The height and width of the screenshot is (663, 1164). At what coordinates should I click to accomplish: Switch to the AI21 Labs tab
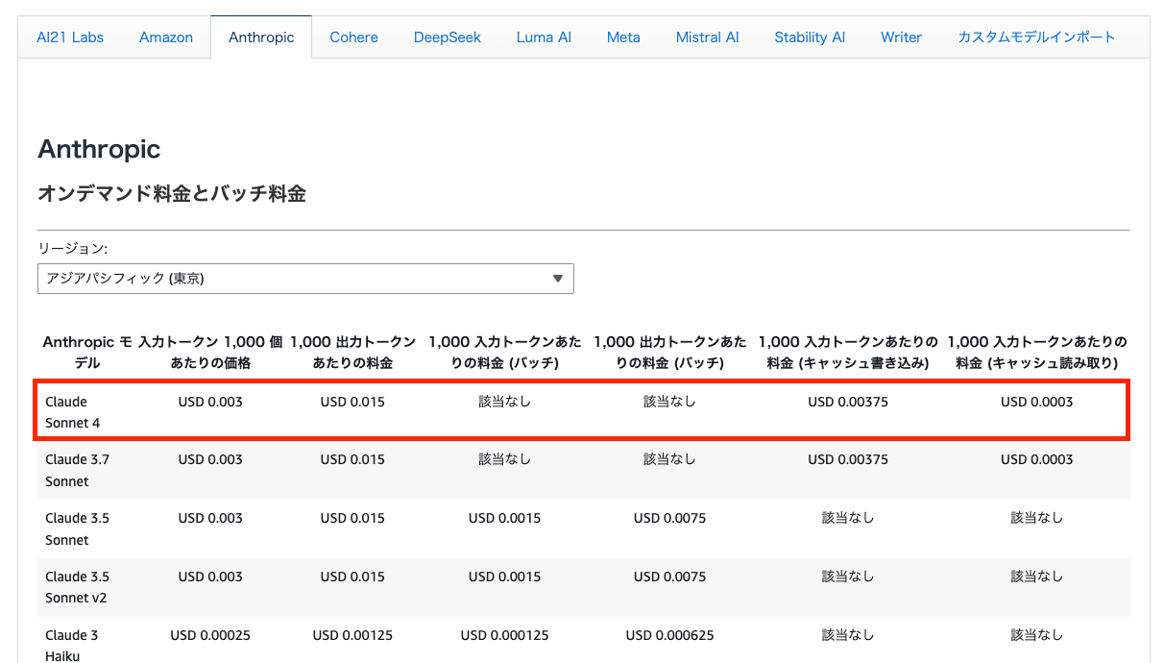70,37
